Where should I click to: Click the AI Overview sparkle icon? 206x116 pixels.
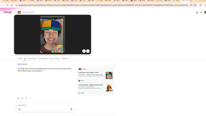(18, 64)
